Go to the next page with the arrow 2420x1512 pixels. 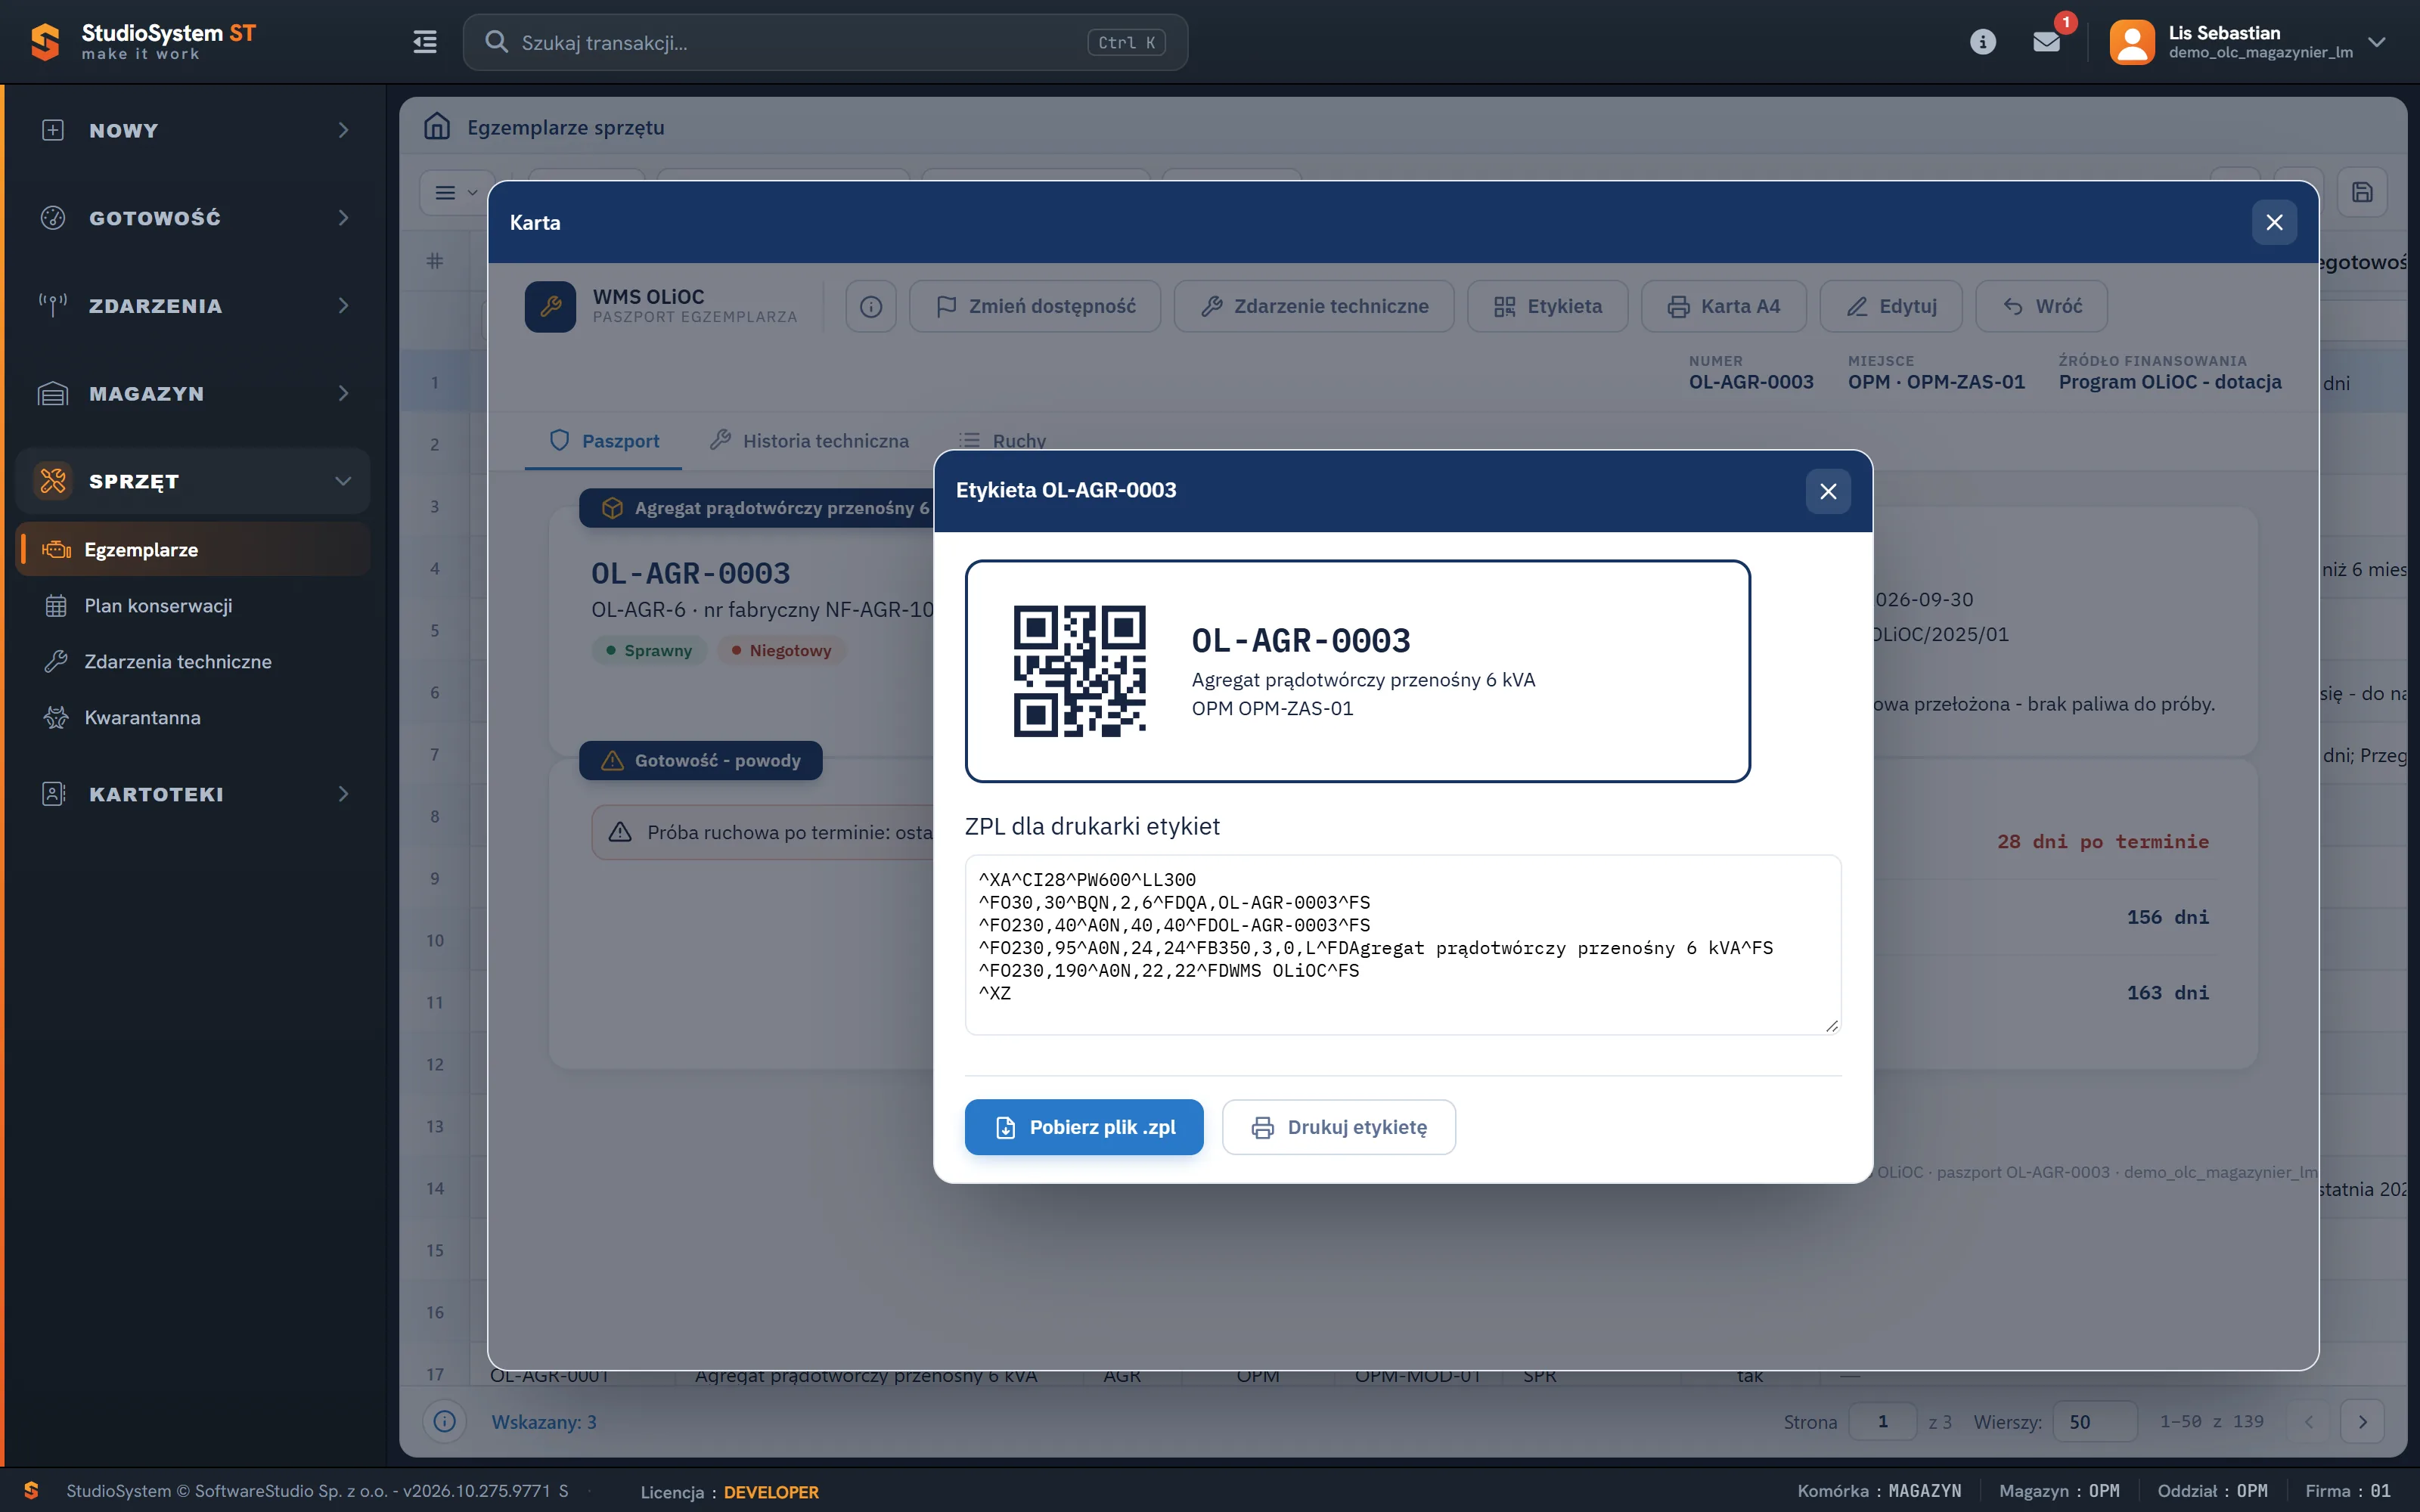click(2363, 1421)
